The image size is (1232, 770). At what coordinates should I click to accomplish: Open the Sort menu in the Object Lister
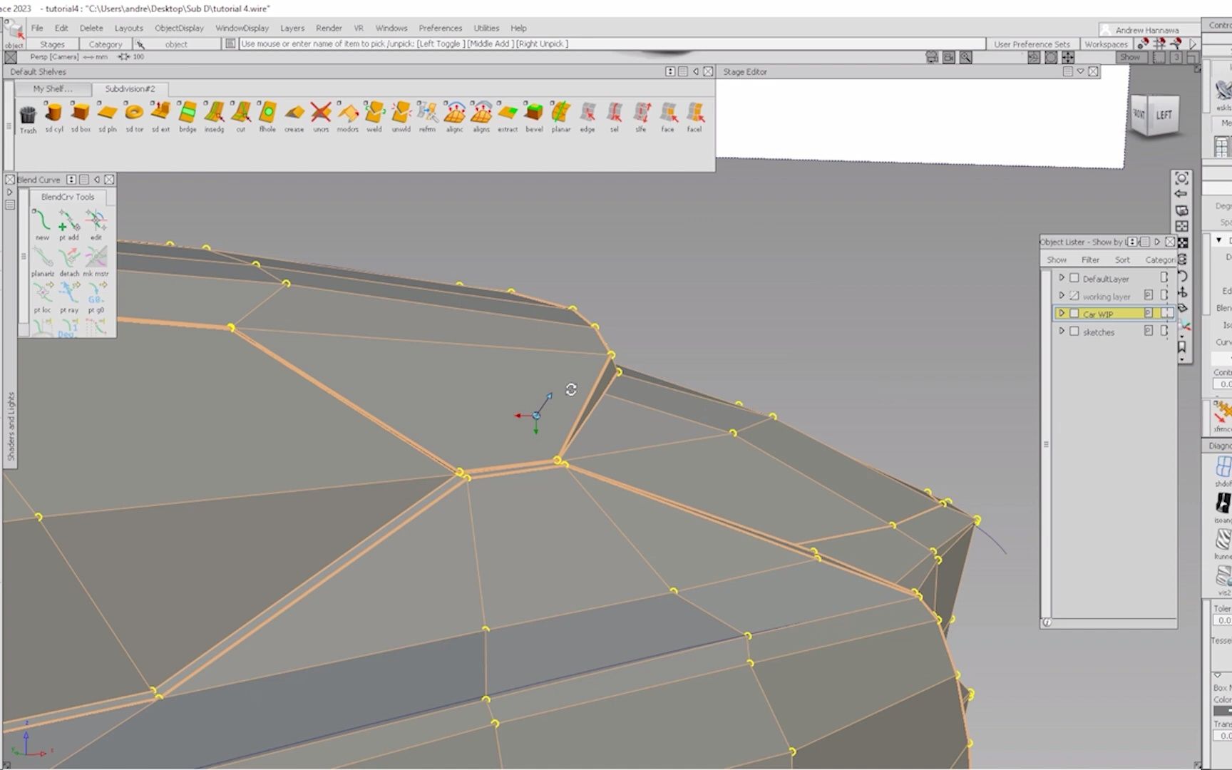point(1122,260)
